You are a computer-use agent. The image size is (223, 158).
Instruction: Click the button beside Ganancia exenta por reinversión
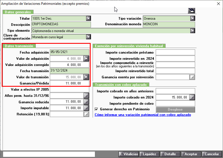(192, 77)
